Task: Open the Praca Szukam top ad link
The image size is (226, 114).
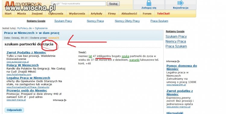Action: (x=159, y=21)
